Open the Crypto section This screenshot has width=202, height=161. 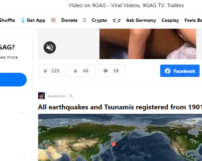click(x=99, y=20)
